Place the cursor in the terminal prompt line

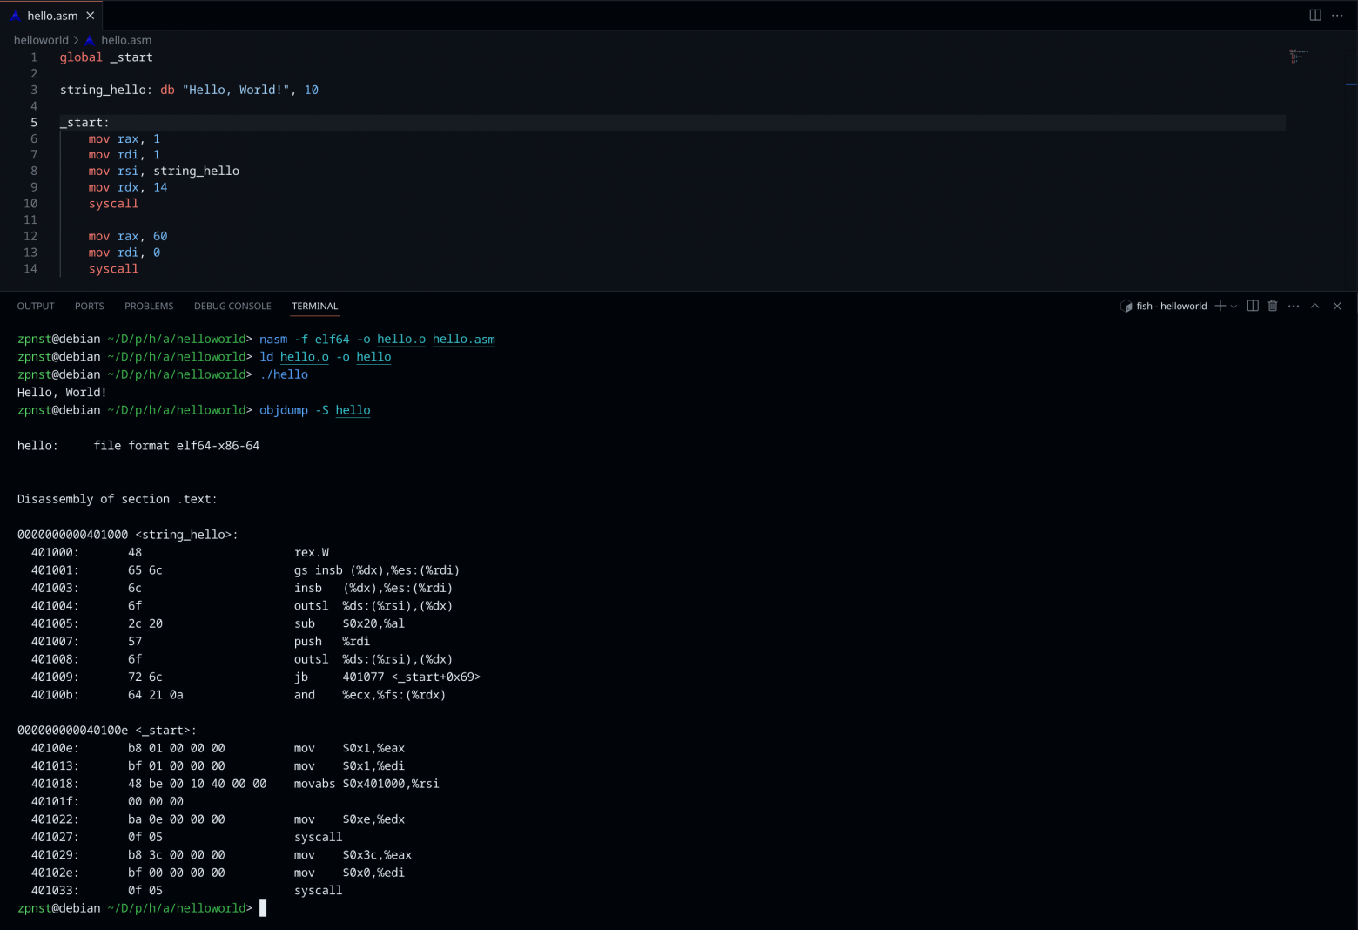261,907
